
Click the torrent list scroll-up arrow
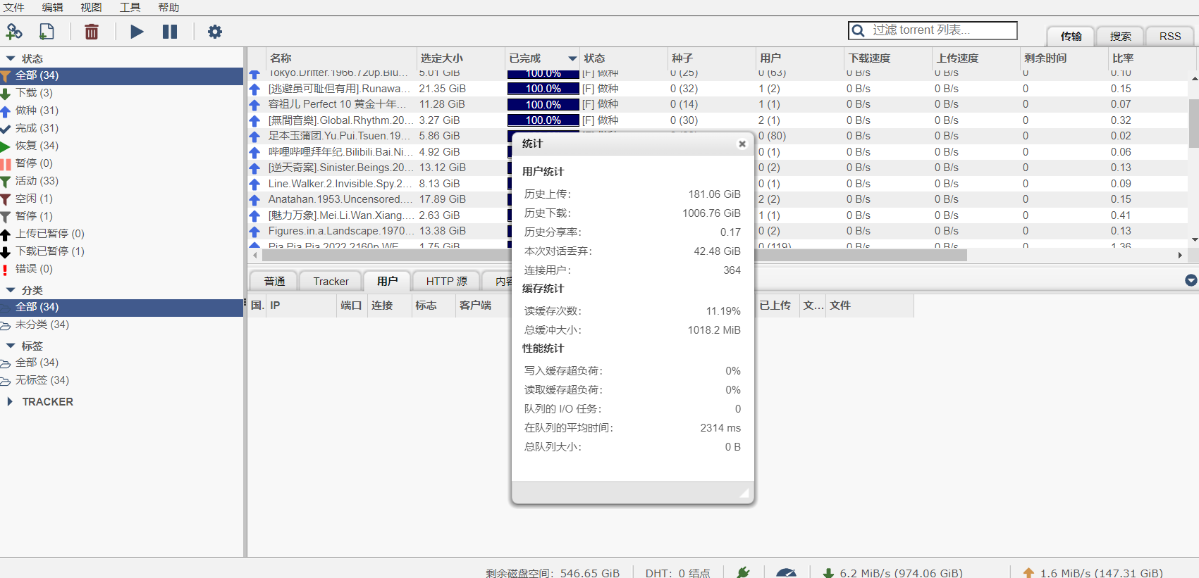pyautogui.click(x=1194, y=78)
